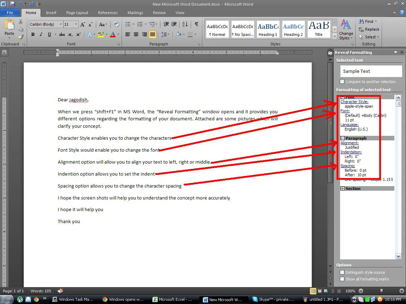
Task: Switch to Full Screen Reading view
Action: [320, 291]
